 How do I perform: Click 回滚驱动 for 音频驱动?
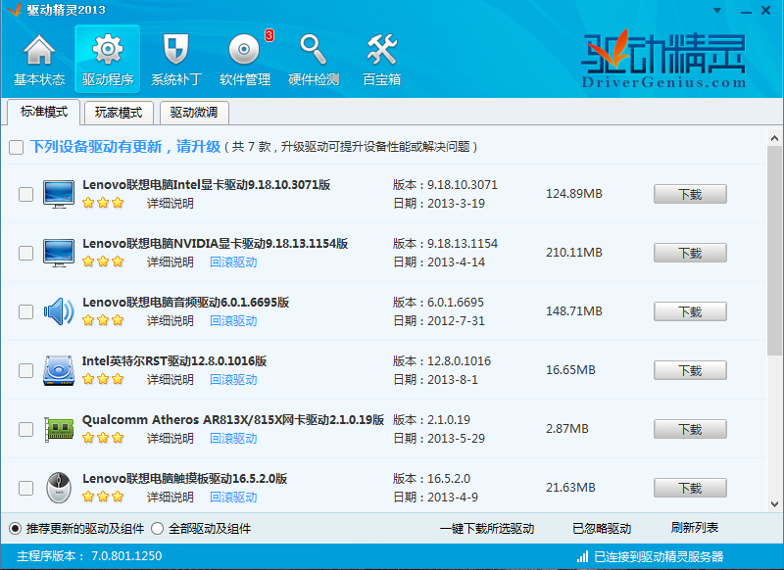[233, 320]
